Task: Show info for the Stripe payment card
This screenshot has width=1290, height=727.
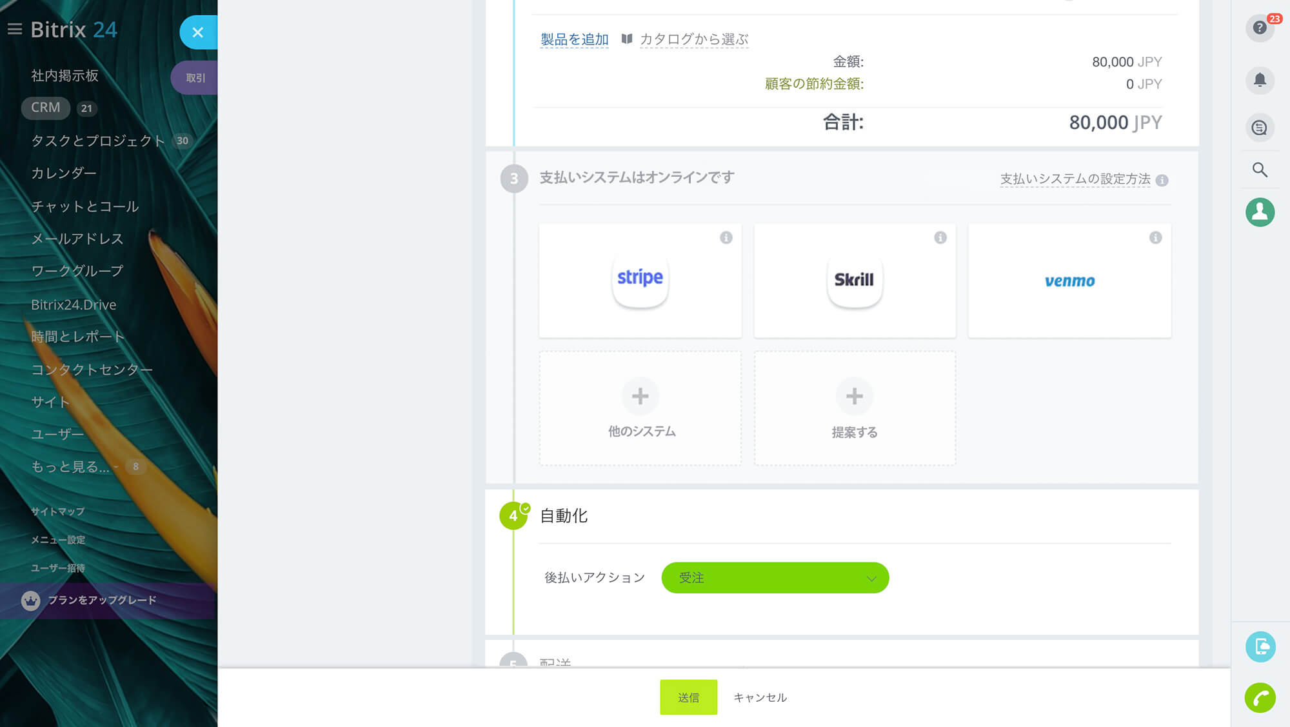Action: (726, 237)
